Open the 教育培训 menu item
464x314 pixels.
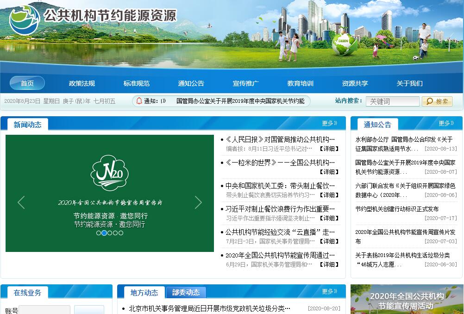coord(301,83)
